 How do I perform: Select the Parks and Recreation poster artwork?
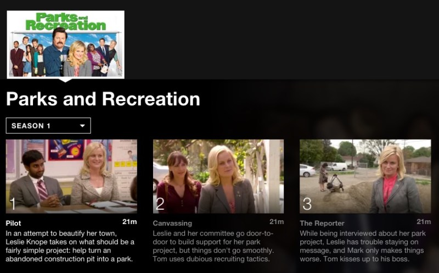tap(65, 44)
